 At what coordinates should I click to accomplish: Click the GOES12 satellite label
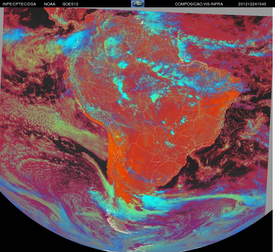pos(70,4)
